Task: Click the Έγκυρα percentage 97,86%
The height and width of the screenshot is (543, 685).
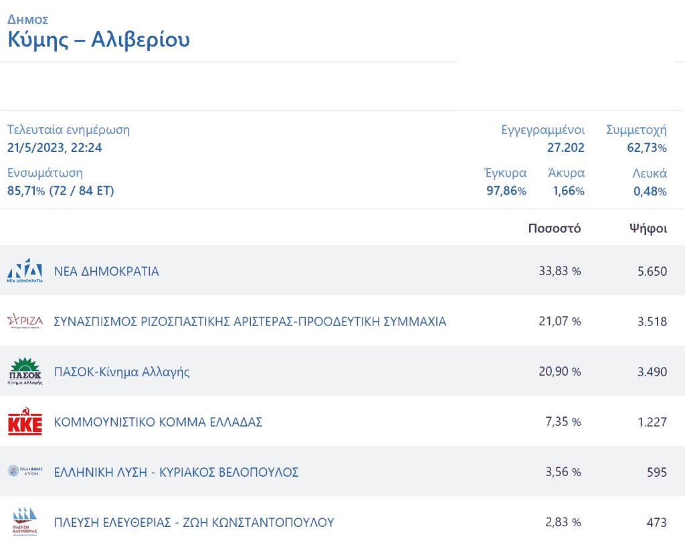Action: (506, 191)
